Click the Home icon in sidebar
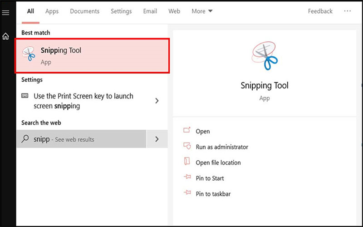This screenshot has height=227, width=363. (5, 36)
